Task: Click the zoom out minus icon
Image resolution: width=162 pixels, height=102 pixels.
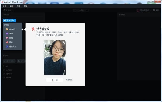Action: [75, 10]
